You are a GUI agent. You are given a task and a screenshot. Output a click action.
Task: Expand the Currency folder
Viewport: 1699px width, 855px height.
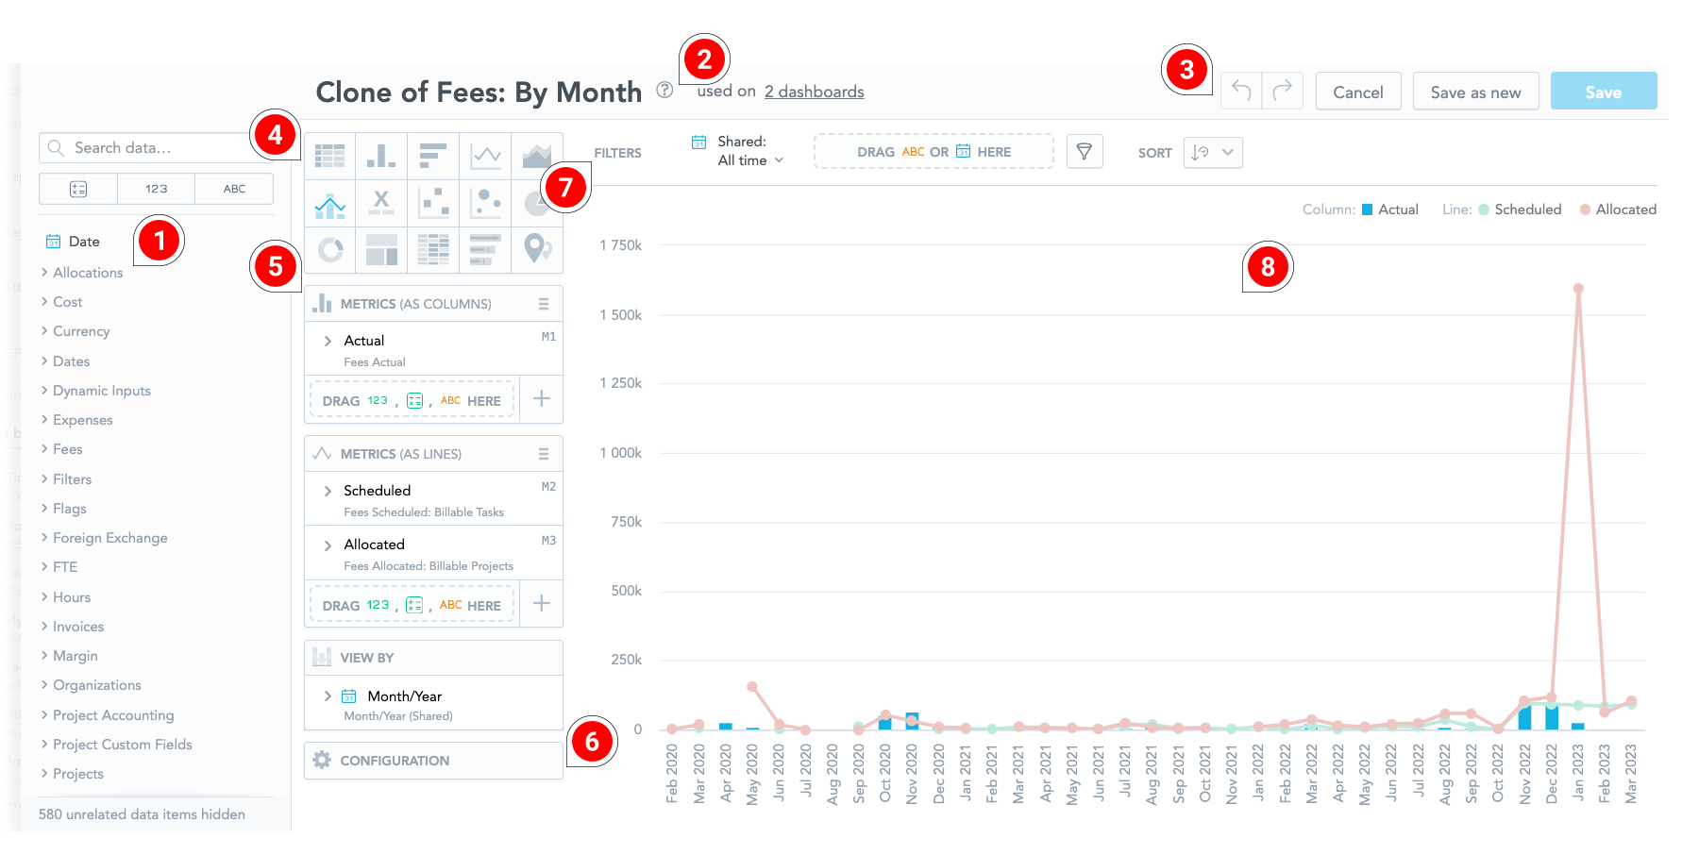tap(44, 331)
